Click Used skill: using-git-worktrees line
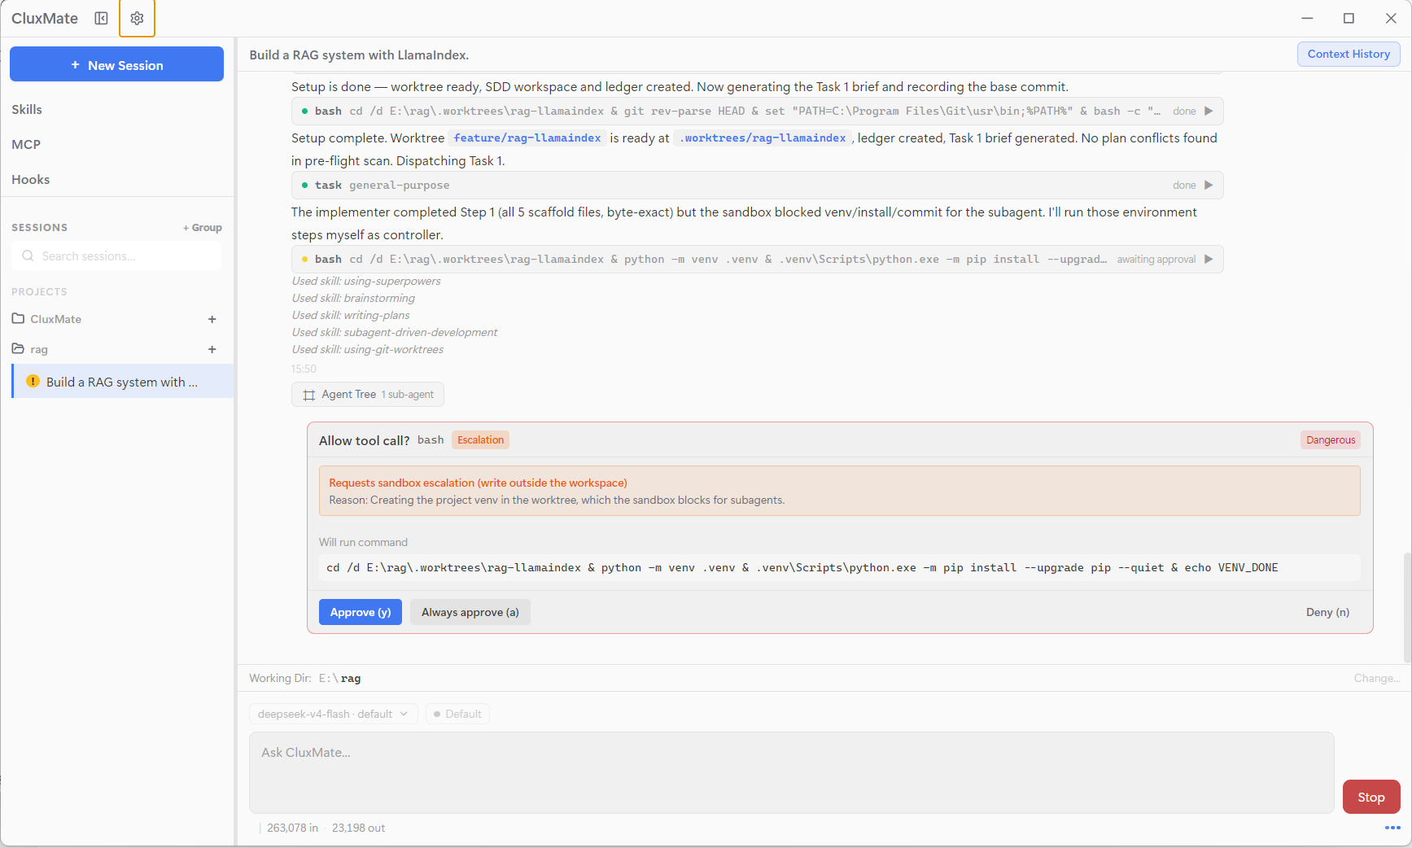Viewport: 1412px width, 848px height. (368, 349)
